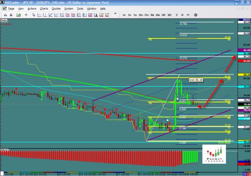Image resolution: width=251 pixels, height=176 pixels.
Task: Open the Charts dropdown menu
Action: [x=44, y=8]
